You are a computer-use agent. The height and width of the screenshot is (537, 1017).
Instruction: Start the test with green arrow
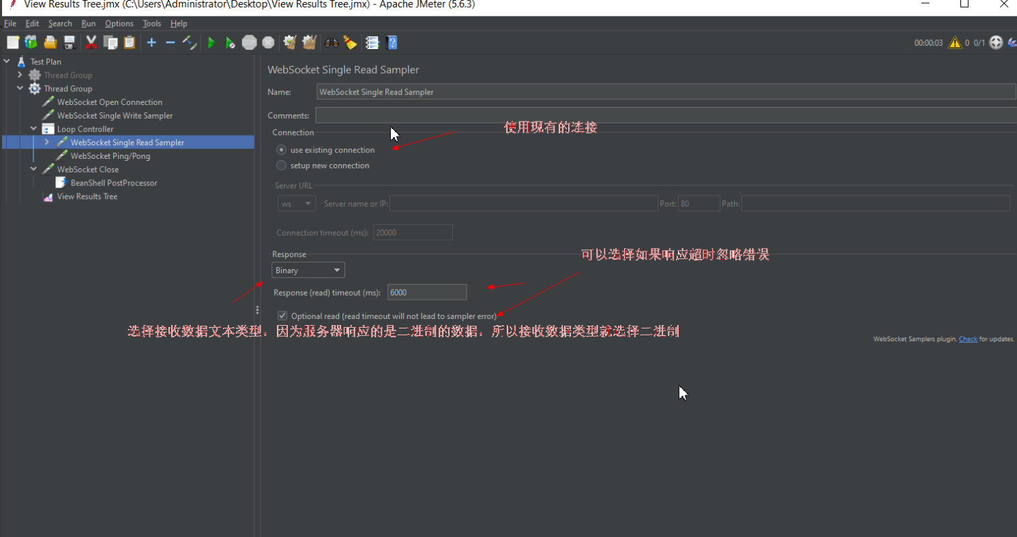pyautogui.click(x=211, y=42)
